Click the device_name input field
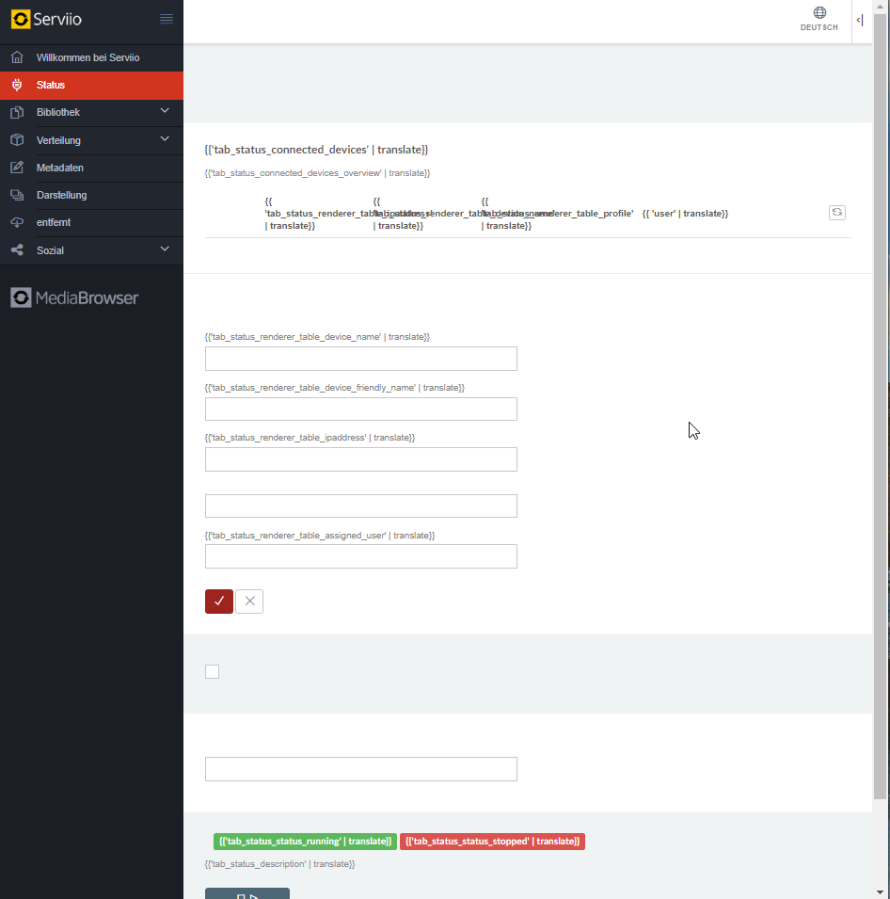This screenshot has width=890, height=899. [x=360, y=359]
